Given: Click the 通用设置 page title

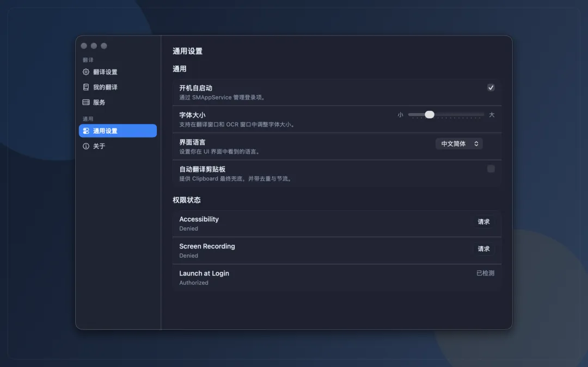Looking at the screenshot, I should tap(187, 51).
